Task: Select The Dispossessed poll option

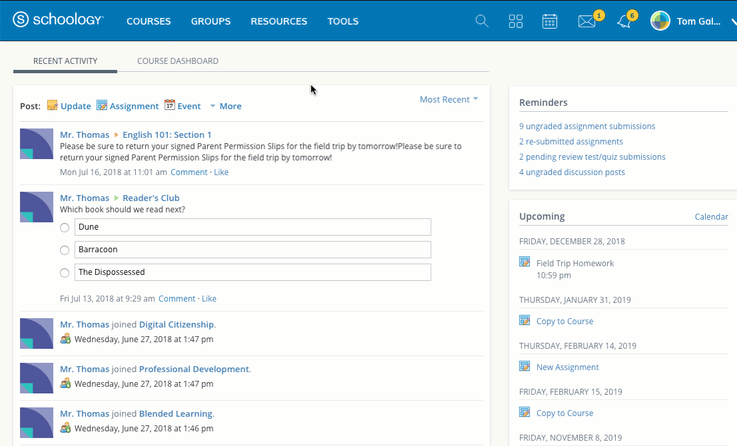Action: [65, 273]
